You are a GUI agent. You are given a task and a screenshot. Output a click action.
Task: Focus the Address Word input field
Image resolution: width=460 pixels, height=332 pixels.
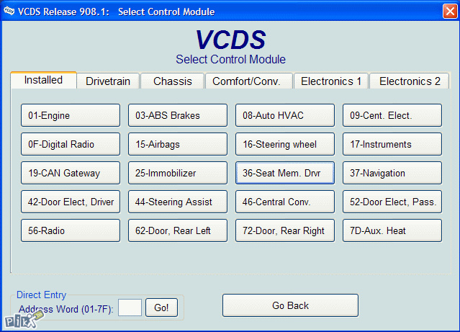tap(130, 308)
